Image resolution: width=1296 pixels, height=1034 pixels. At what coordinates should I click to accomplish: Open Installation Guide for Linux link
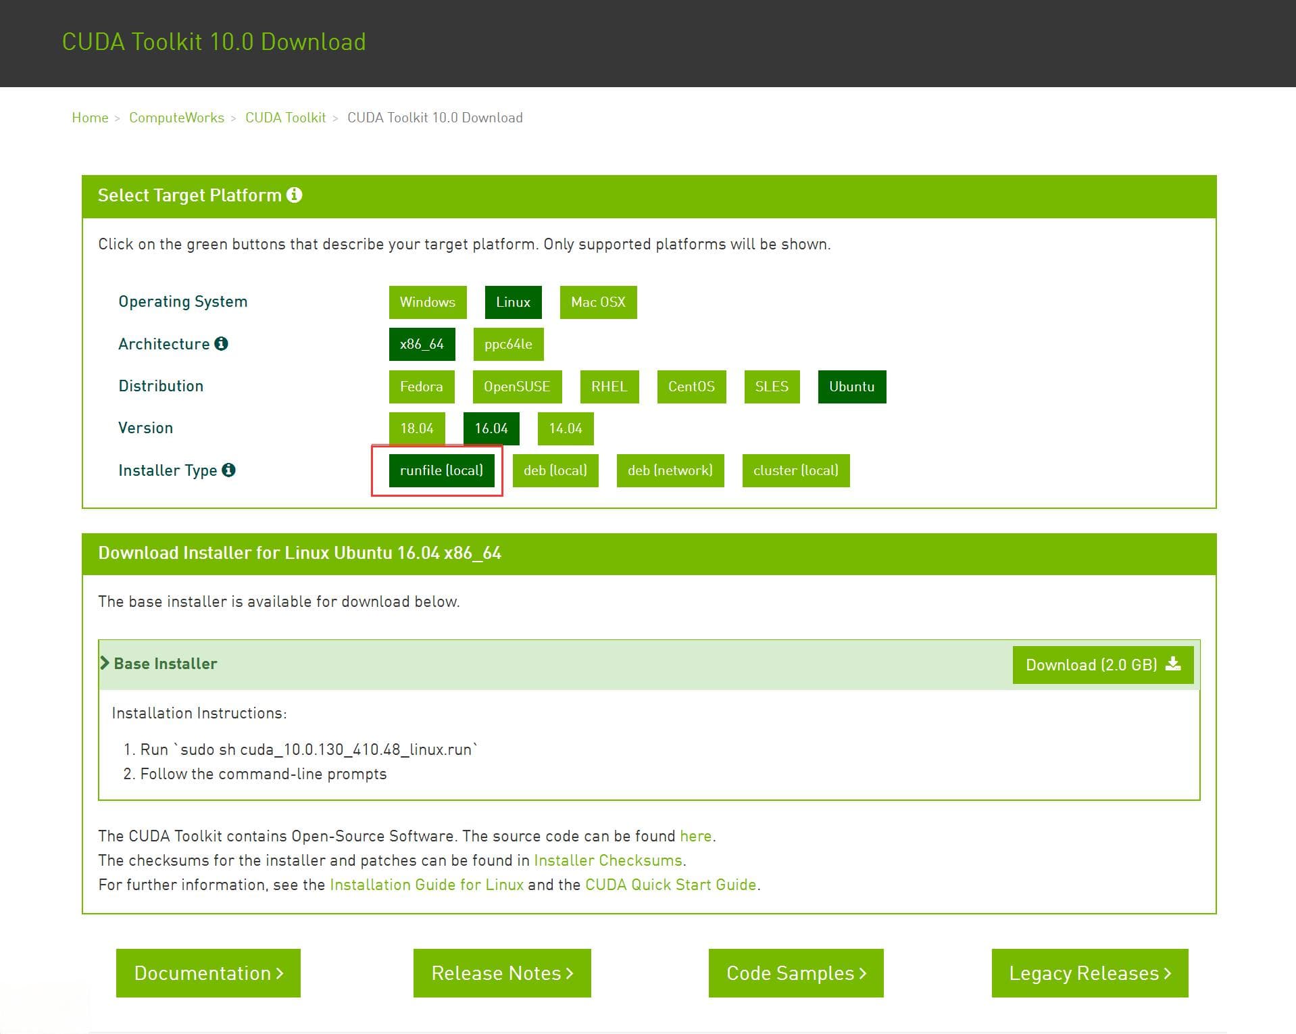pyautogui.click(x=426, y=885)
